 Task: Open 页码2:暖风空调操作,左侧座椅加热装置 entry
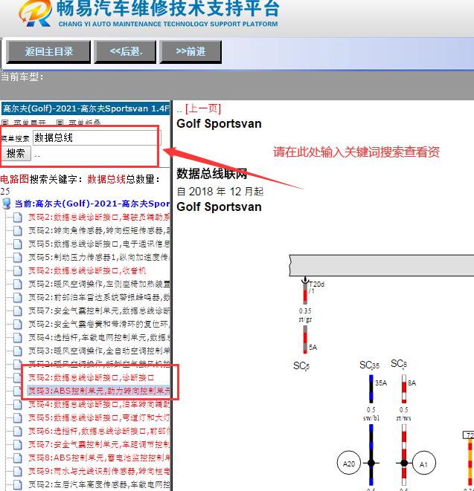pyautogui.click(x=99, y=284)
